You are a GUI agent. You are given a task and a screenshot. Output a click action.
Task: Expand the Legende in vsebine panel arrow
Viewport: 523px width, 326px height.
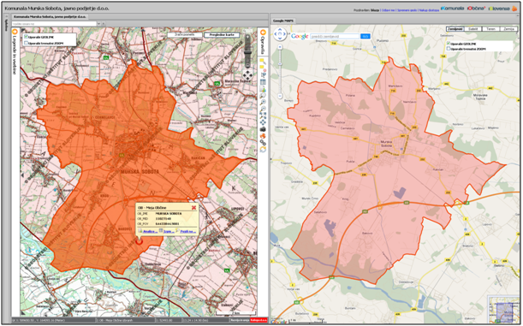pyautogui.click(x=15, y=32)
